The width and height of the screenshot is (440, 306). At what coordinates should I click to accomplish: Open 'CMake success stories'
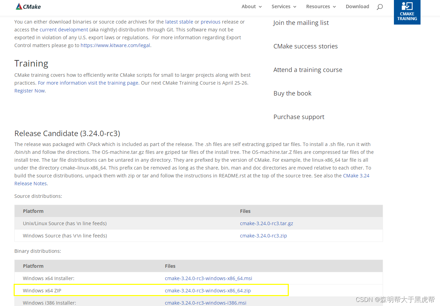coord(306,46)
